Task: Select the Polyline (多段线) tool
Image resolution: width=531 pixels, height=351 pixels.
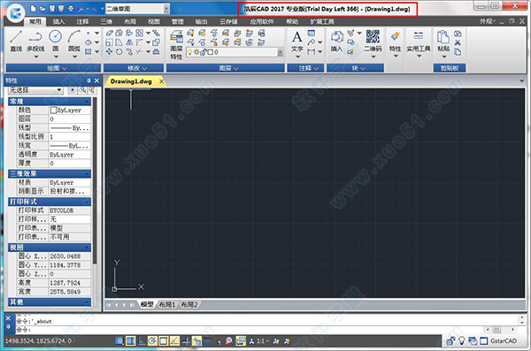Action: click(35, 41)
